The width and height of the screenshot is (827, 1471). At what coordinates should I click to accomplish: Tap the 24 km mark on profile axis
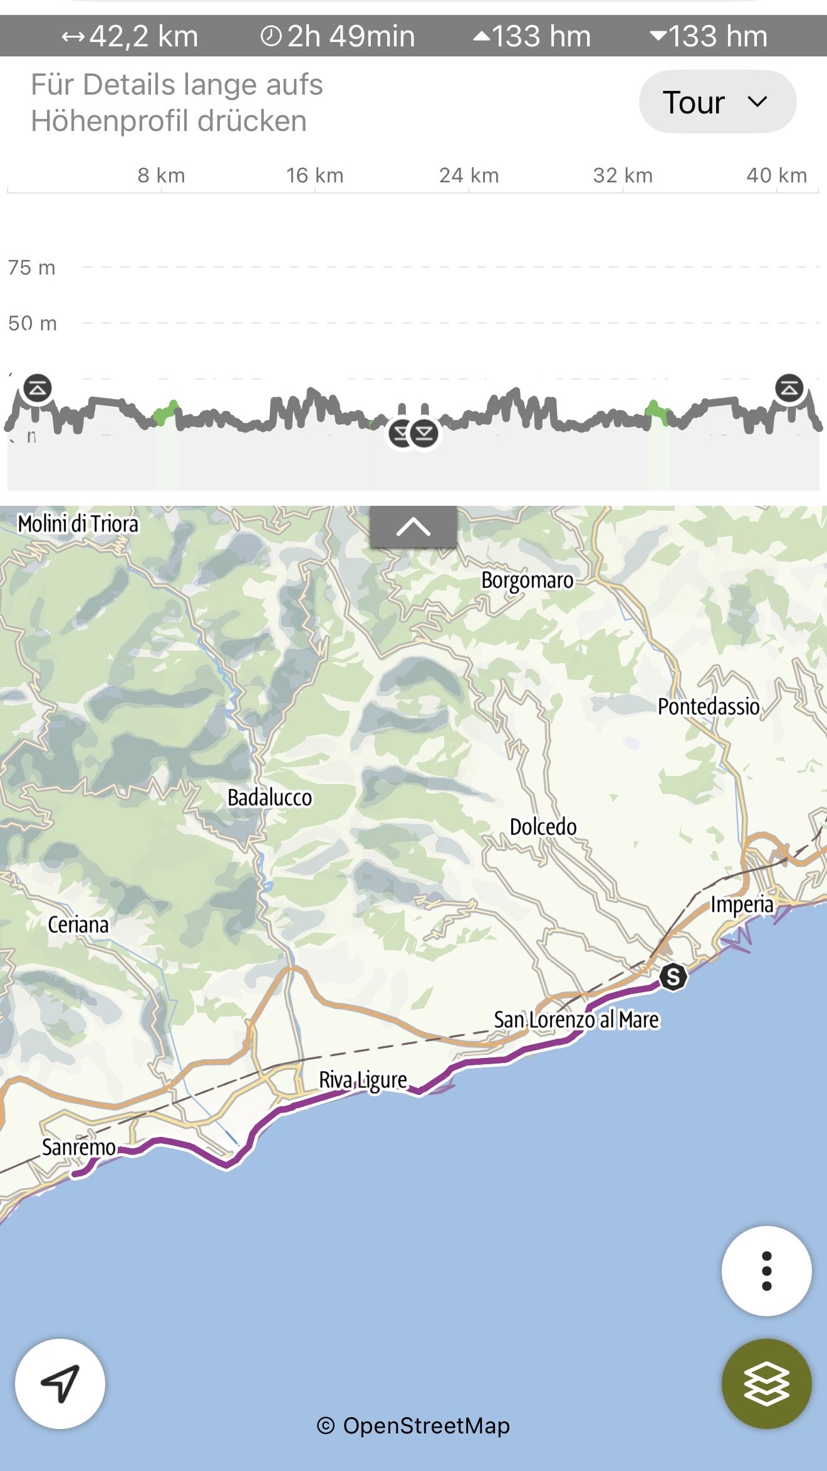(469, 175)
